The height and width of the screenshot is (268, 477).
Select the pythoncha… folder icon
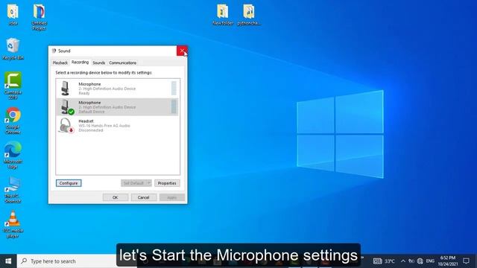point(249,14)
